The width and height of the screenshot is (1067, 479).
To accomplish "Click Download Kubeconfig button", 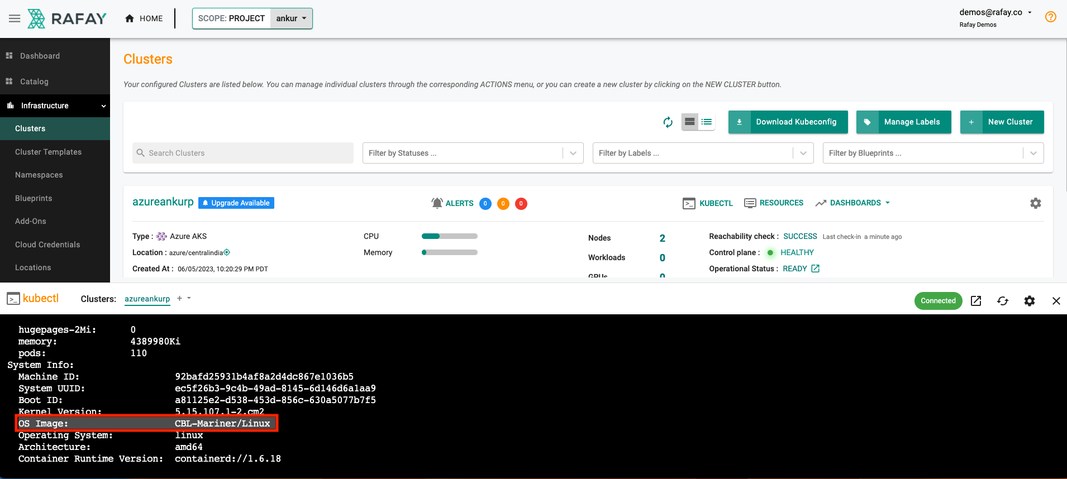I will click(x=788, y=122).
